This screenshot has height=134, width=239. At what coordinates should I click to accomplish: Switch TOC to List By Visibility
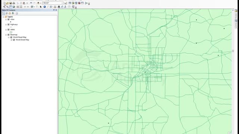click(10, 13)
